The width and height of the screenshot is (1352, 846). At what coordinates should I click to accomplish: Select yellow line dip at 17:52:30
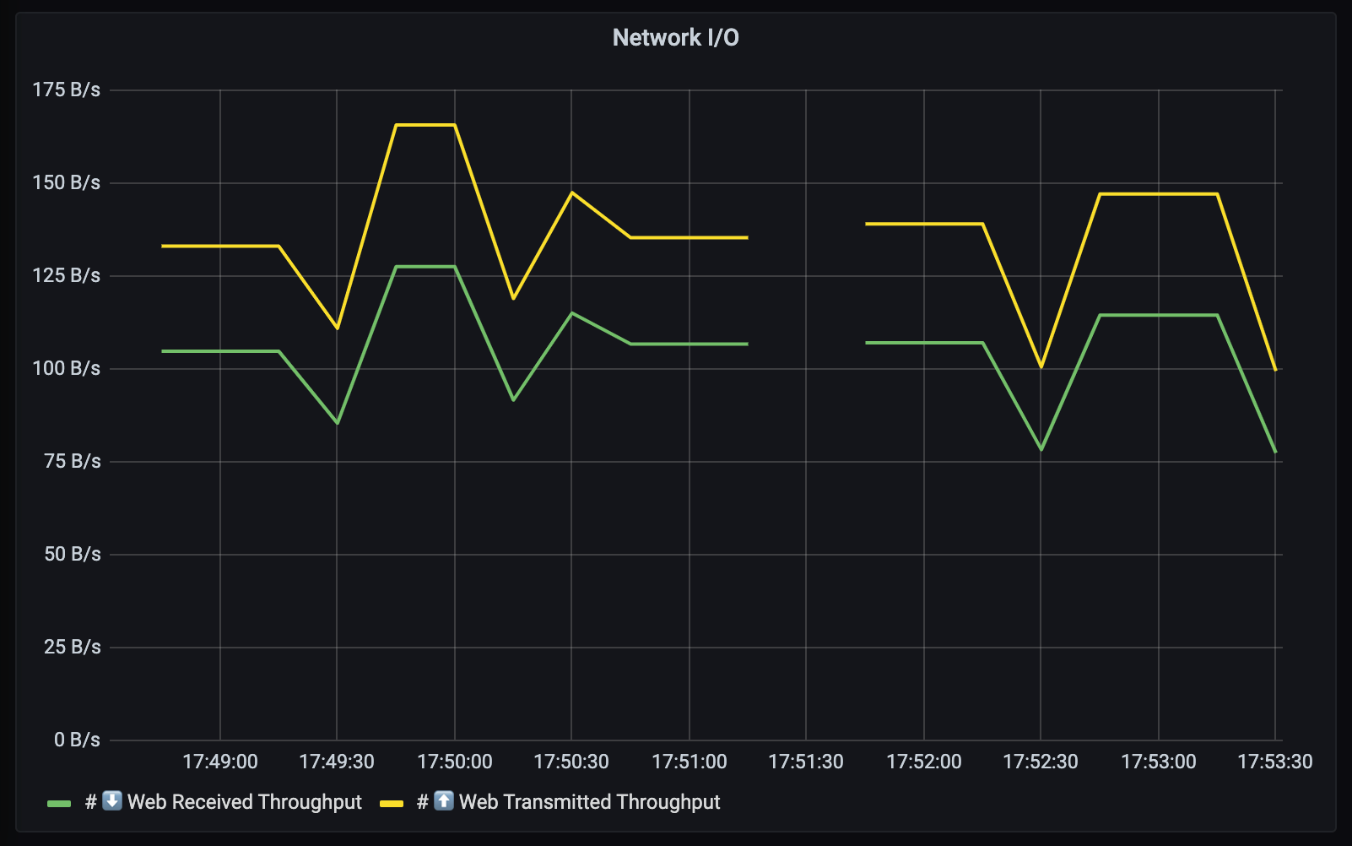1041,366
